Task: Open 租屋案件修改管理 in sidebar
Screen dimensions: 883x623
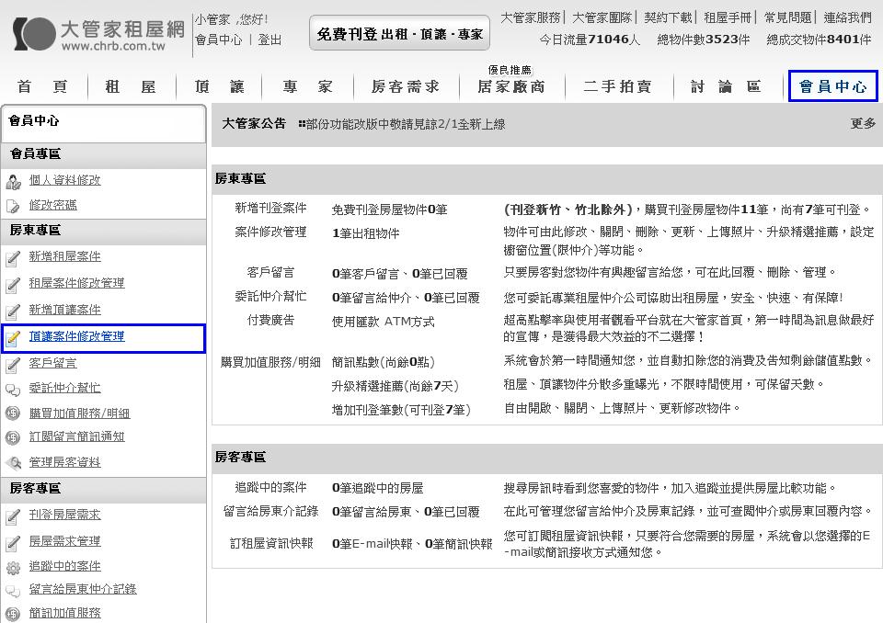Action: click(x=76, y=283)
